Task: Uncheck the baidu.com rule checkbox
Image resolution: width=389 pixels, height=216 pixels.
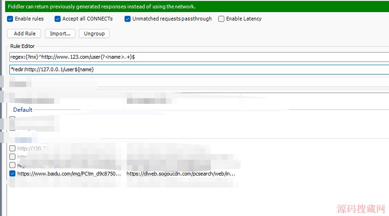Action: 13,174
